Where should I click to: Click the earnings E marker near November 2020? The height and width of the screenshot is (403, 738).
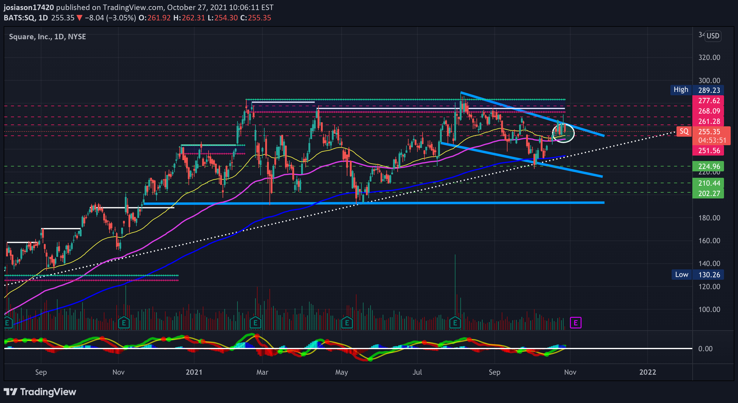coord(124,323)
